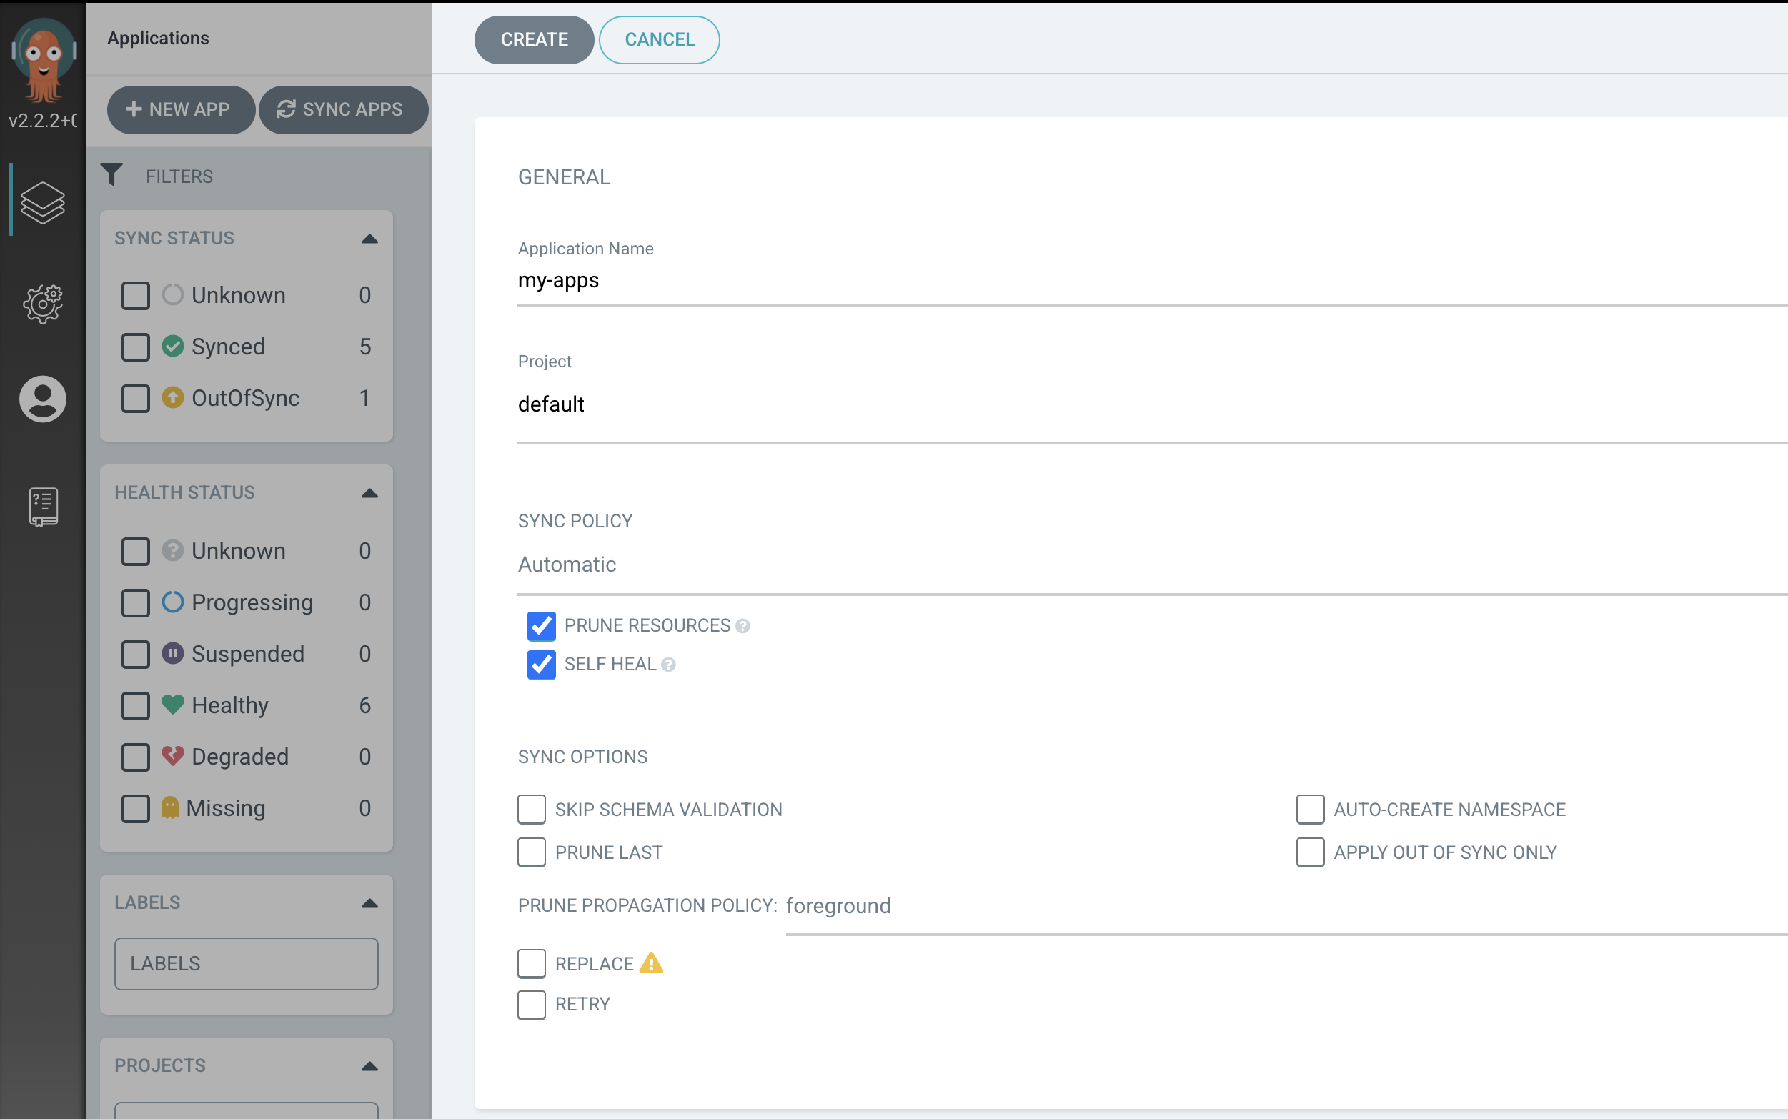The image size is (1788, 1119).
Task: Collapse the SYNC STATUS filter section
Action: click(369, 237)
